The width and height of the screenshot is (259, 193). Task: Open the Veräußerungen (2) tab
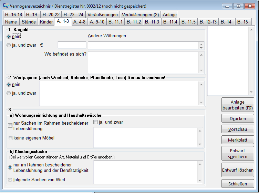pos(140,15)
